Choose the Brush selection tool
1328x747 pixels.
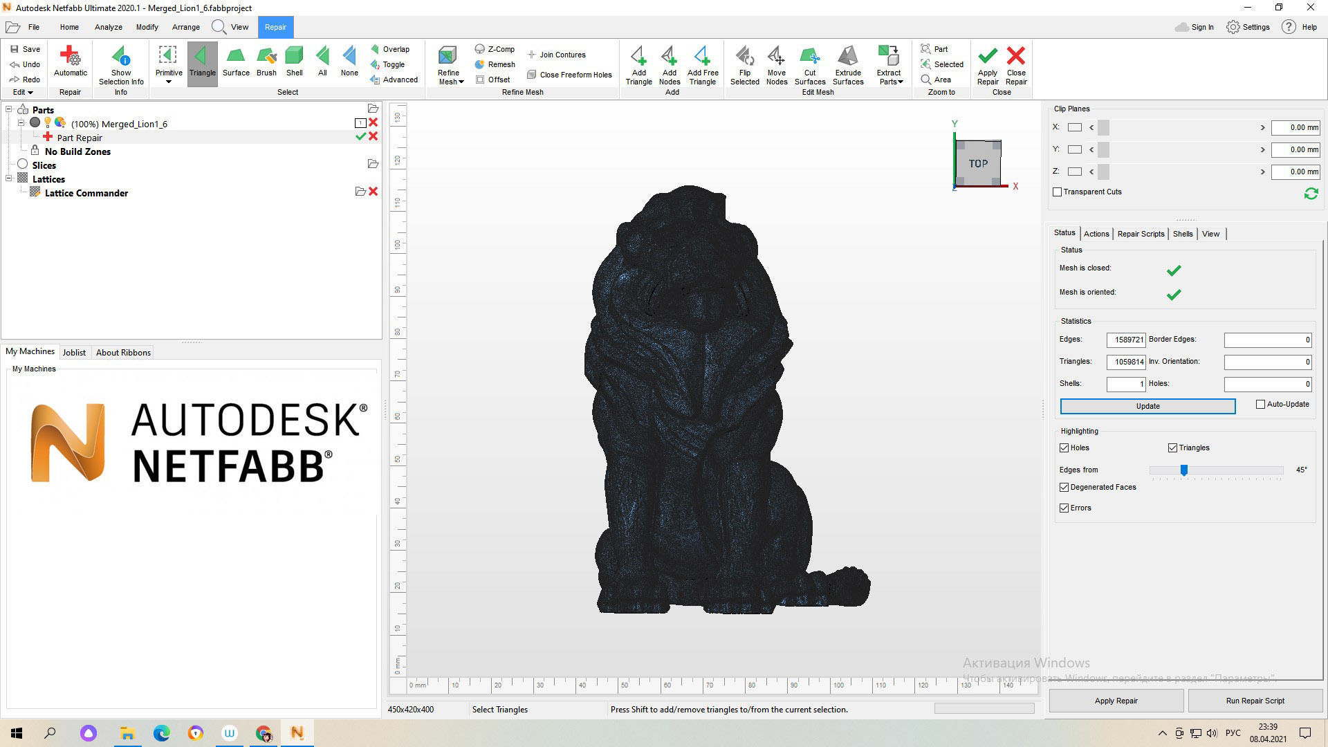266,62
